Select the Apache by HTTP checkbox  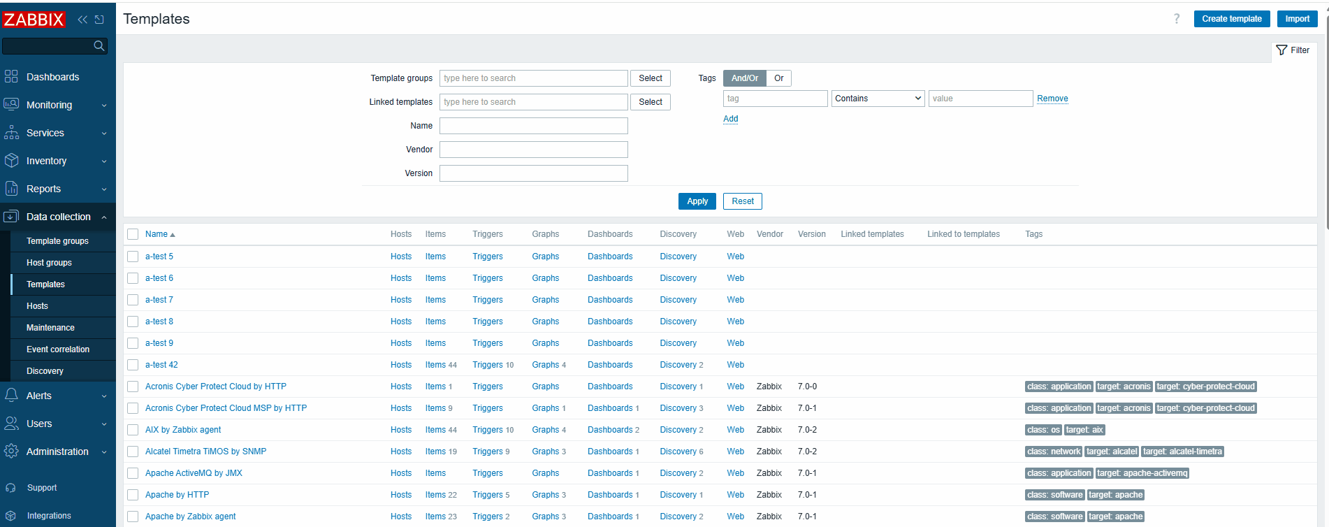tap(133, 495)
